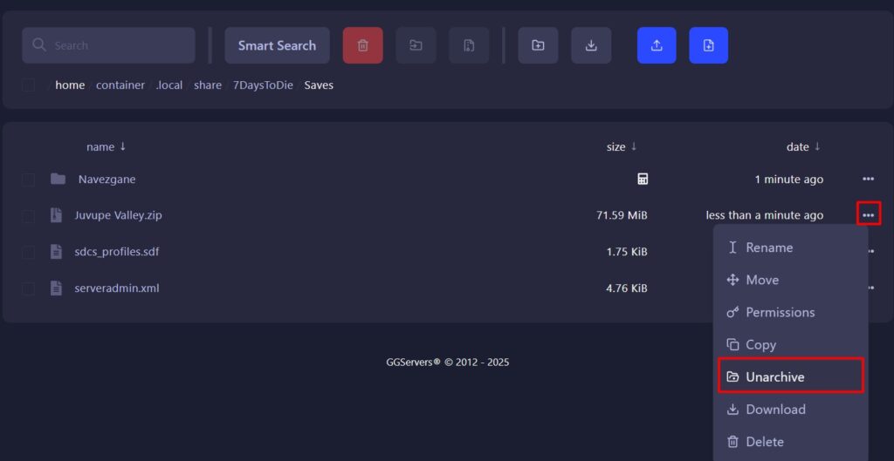Focus the Search input field
This screenshot has width=894, height=461.
click(x=118, y=45)
